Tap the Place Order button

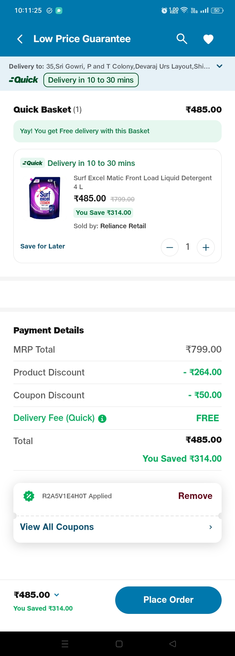[x=168, y=600]
